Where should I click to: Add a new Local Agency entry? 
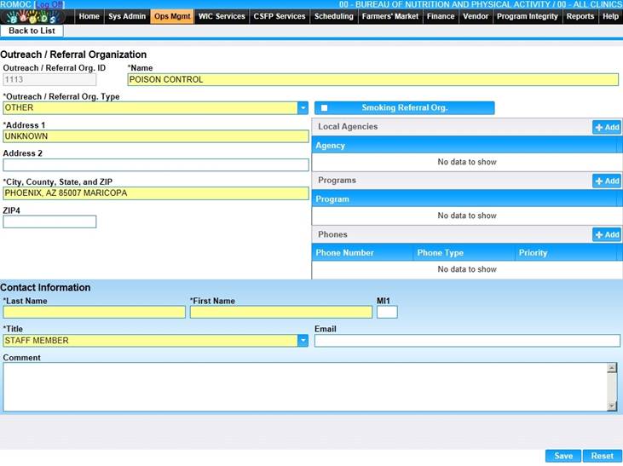pos(607,127)
